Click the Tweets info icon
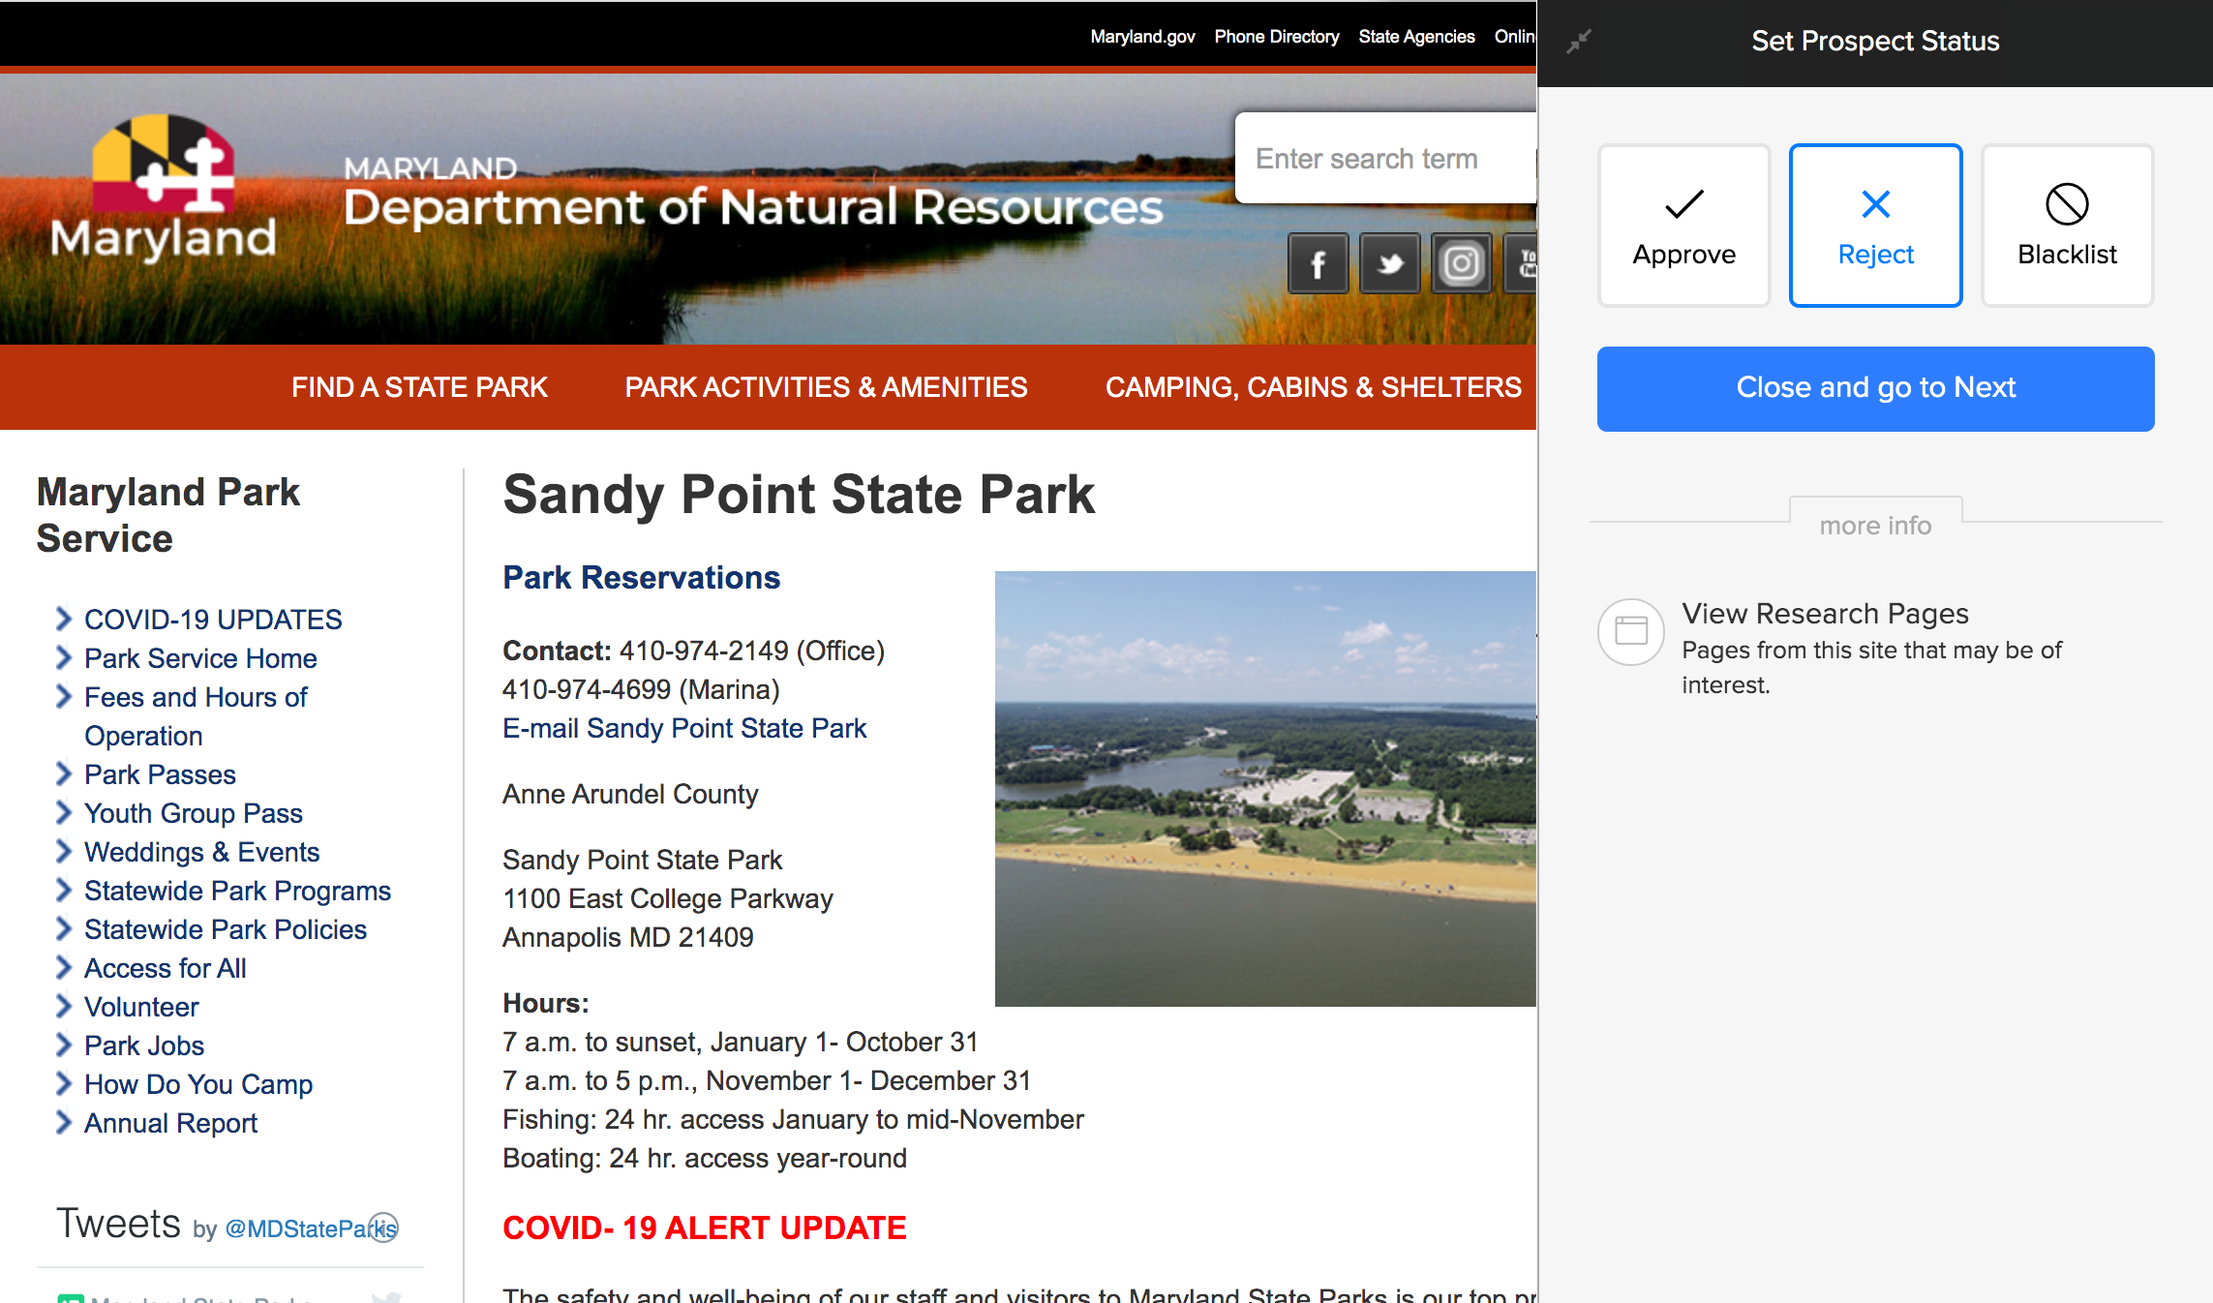This screenshot has height=1303, width=2213. tap(384, 1227)
